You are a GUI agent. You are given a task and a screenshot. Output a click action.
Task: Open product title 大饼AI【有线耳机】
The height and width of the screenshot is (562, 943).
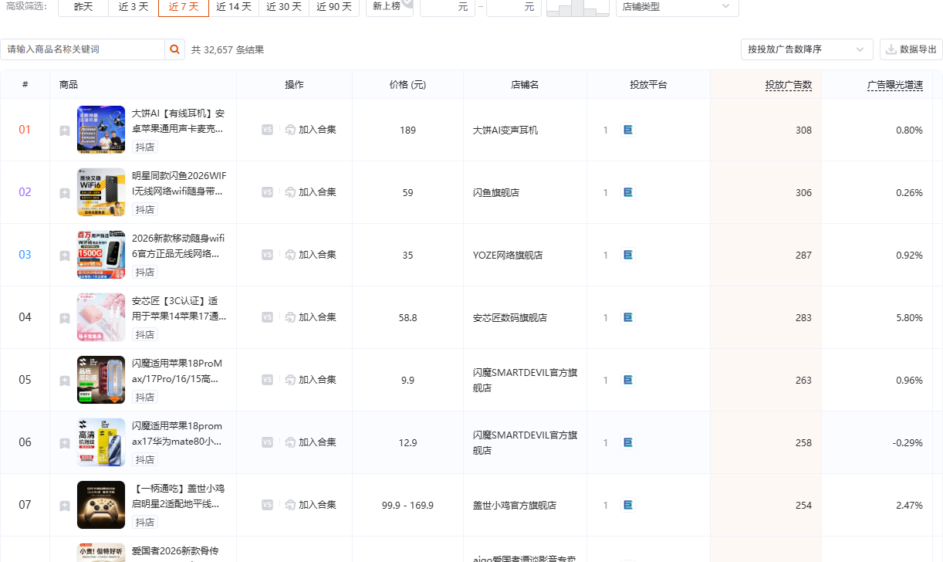[178, 120]
